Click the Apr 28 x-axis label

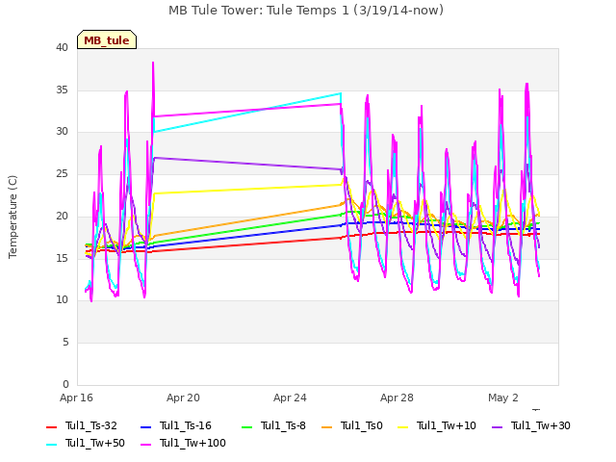(x=397, y=398)
